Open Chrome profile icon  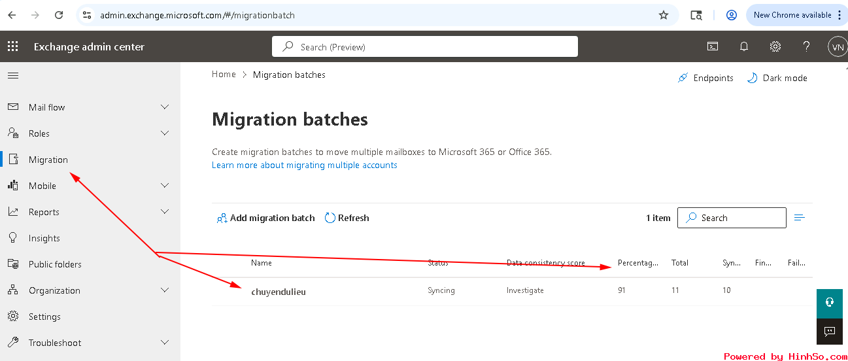[x=732, y=15]
